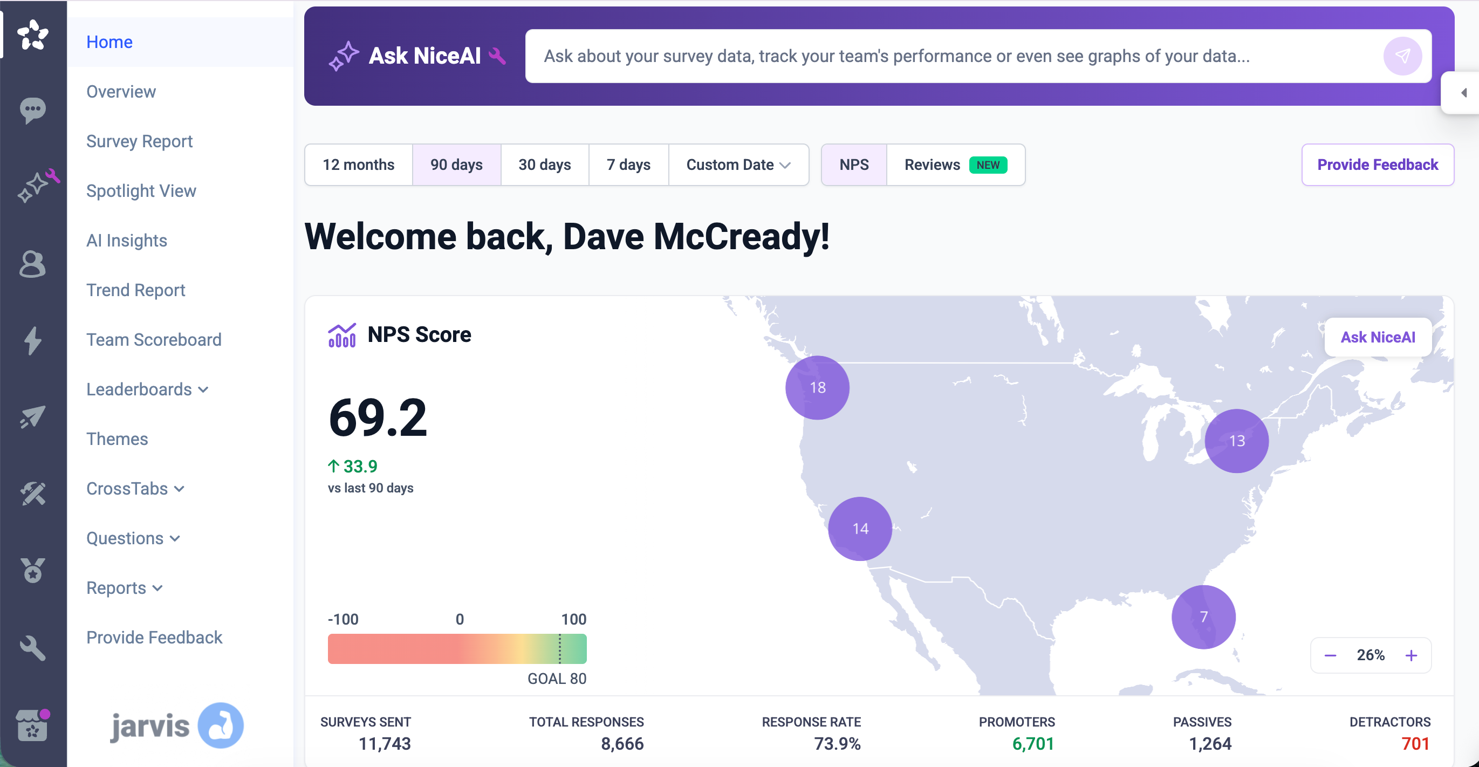Image resolution: width=1479 pixels, height=767 pixels.
Task: Click the lightning bolt sidebar icon
Action: point(33,340)
